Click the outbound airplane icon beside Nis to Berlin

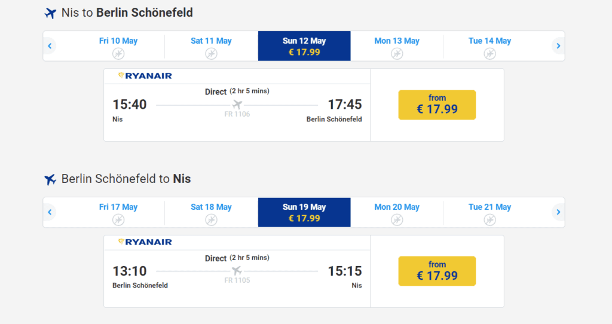(50, 13)
